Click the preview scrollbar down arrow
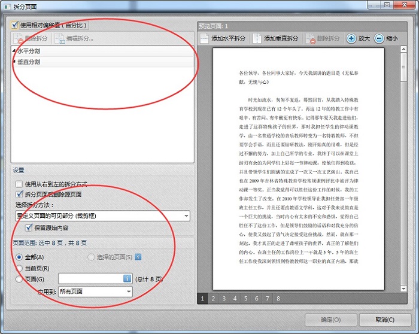Image resolution: width=419 pixels, height=334 pixels. coord(403,289)
